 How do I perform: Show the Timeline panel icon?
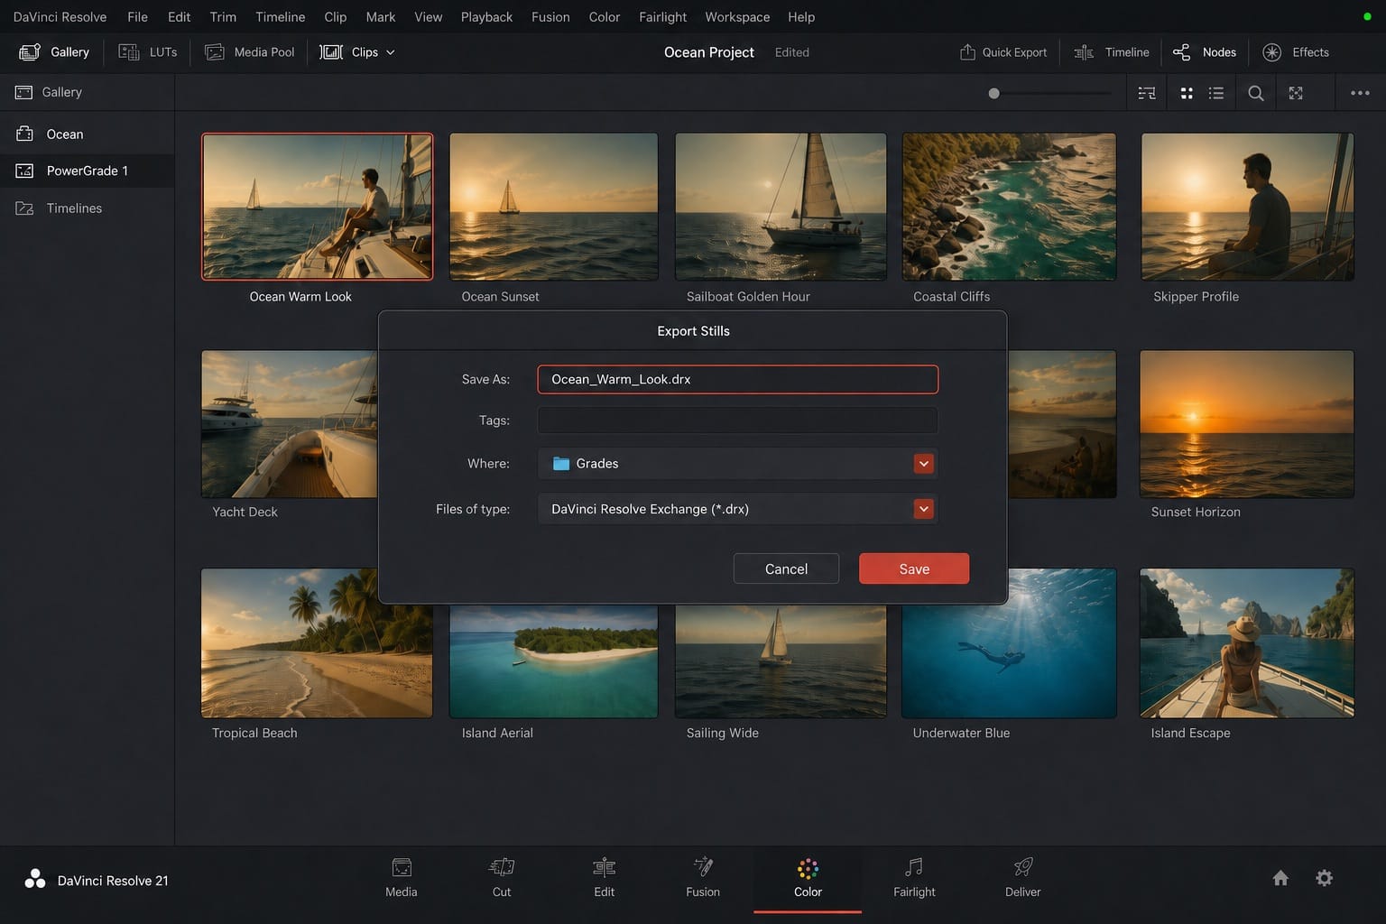click(x=1084, y=52)
